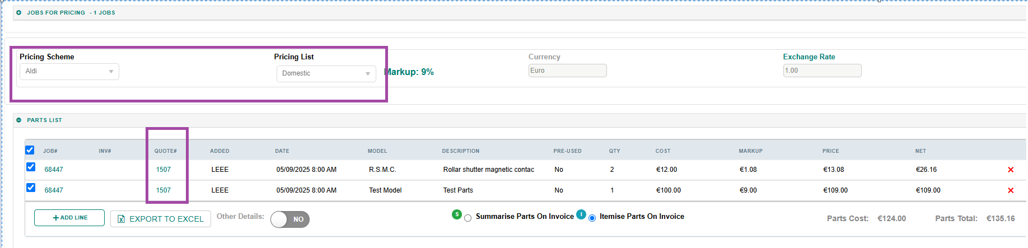Screen dimensions: 1028x248
Task: Open quote 1507 in the first row
Action: pos(163,170)
